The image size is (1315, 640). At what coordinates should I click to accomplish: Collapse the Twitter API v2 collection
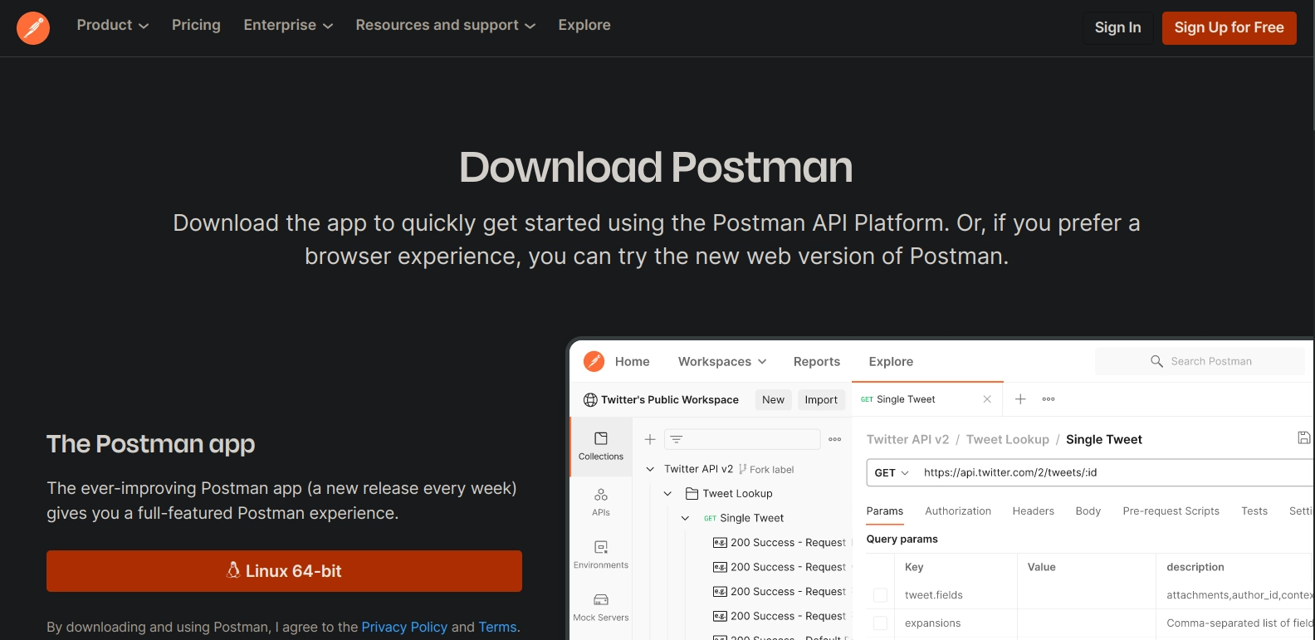(650, 469)
